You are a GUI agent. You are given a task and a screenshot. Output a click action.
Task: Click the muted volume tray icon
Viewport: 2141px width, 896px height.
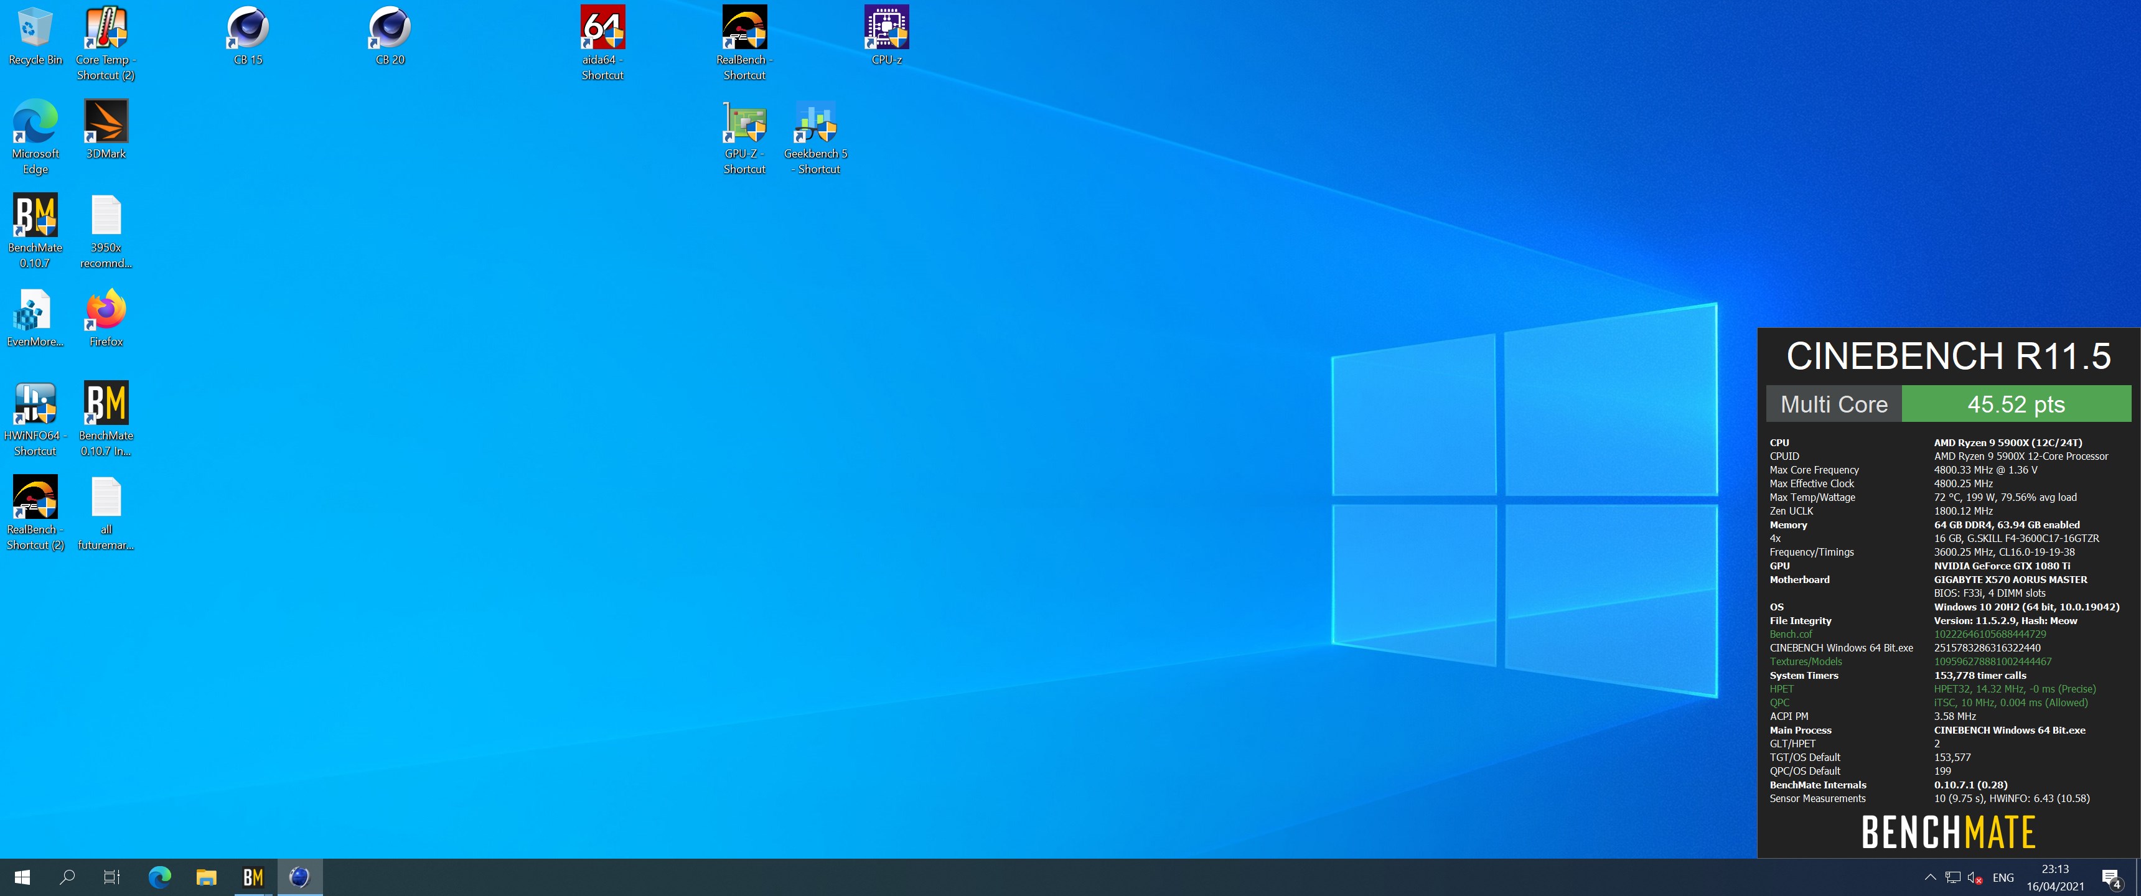point(1975,877)
